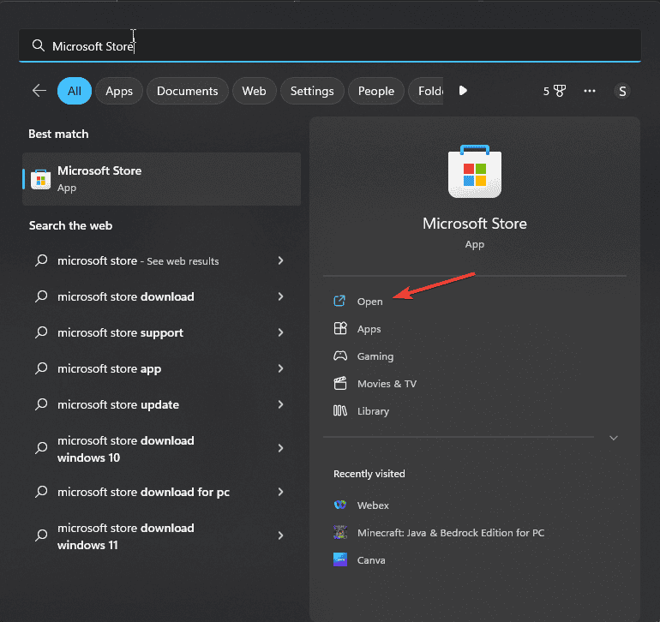Expand microsoft store support suggestion arrow
Screen dimensions: 660x622
click(x=280, y=332)
